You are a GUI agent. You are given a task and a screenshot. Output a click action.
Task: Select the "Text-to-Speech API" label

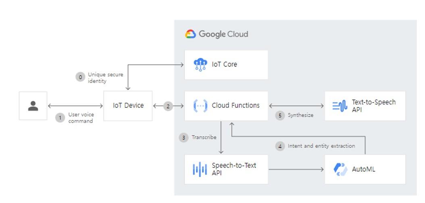374,106
